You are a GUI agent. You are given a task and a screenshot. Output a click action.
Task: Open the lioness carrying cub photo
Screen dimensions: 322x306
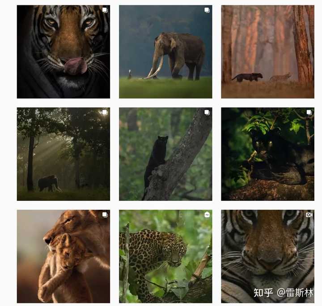[64, 256]
